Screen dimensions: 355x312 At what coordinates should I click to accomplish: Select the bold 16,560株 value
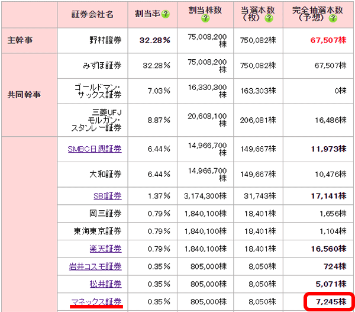pyautogui.click(x=329, y=249)
